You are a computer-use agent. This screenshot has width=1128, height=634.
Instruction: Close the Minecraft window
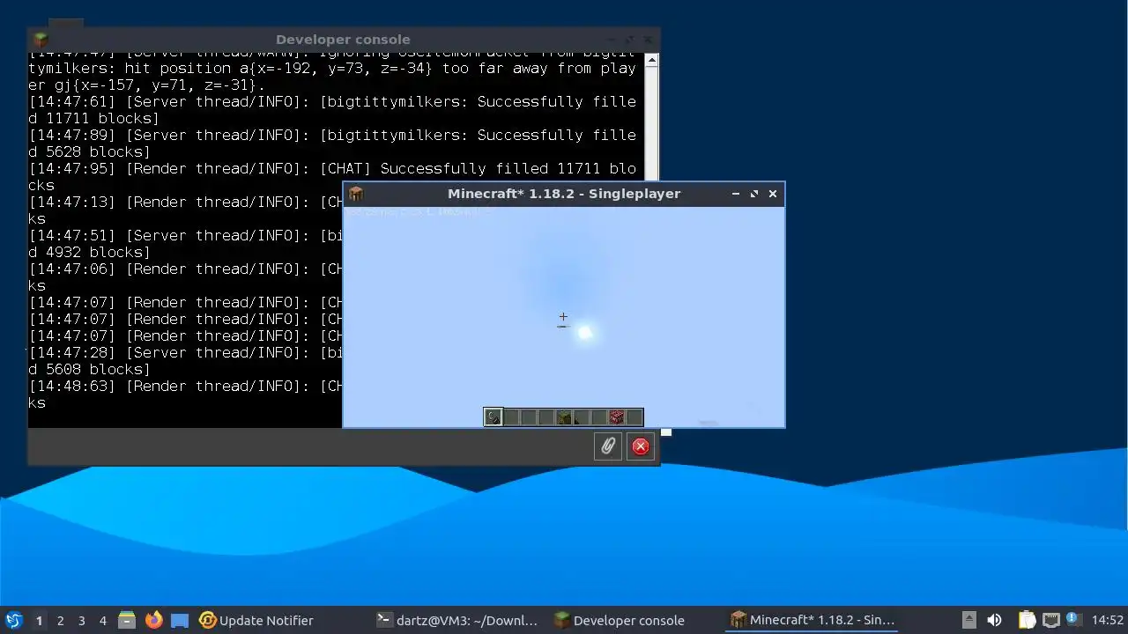point(773,194)
